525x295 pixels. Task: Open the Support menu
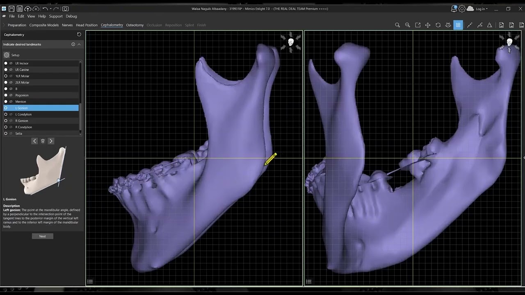[x=56, y=16]
